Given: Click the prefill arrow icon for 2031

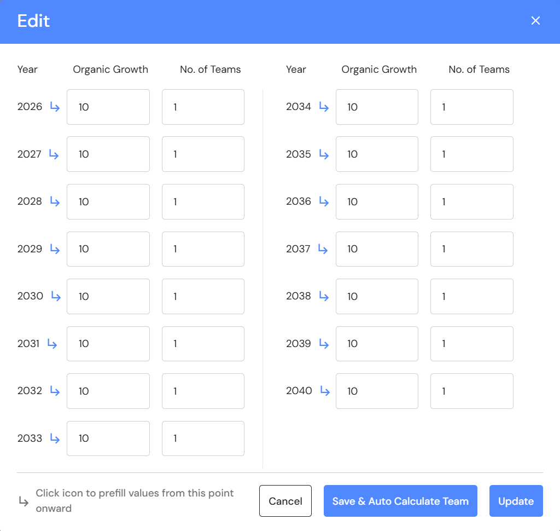Looking at the screenshot, I should pyautogui.click(x=52, y=344).
